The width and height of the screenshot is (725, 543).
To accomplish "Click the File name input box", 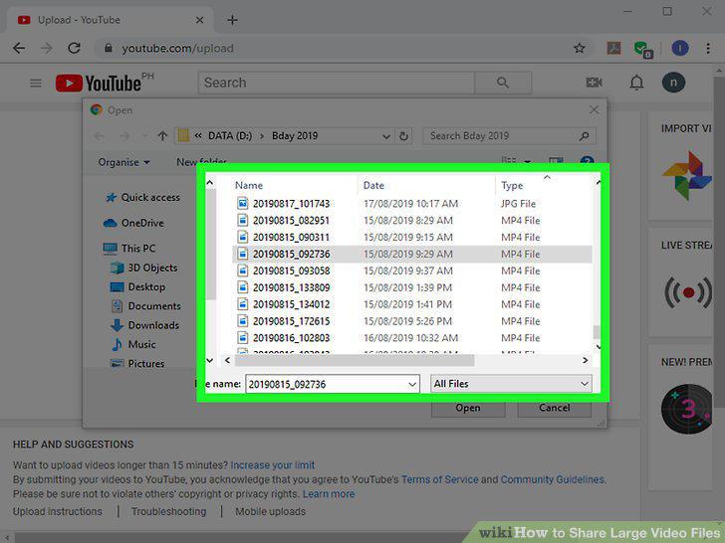I will tap(332, 384).
